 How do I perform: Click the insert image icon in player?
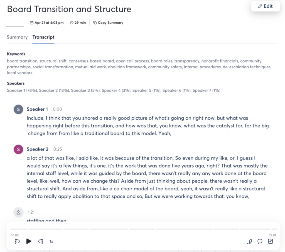pos(271,241)
